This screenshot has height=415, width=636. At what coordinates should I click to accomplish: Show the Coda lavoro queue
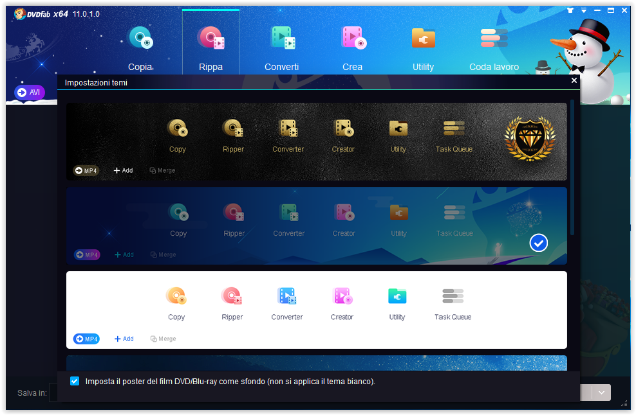(x=494, y=48)
